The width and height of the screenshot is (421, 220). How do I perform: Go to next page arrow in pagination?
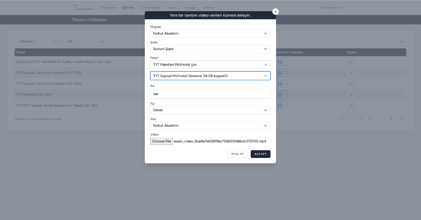[x=369, y=119]
